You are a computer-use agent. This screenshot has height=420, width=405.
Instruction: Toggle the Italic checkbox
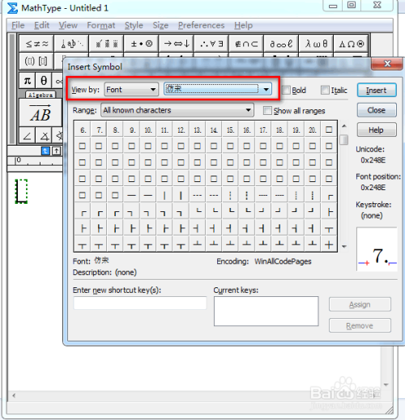pyautogui.click(x=325, y=90)
